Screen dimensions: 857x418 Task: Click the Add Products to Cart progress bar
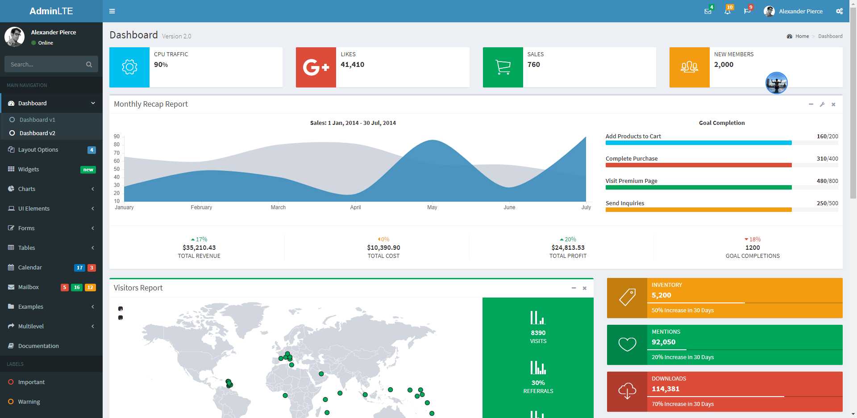point(722,143)
